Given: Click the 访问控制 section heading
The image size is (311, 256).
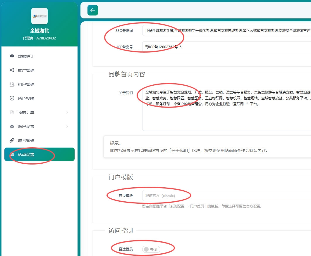Looking at the screenshot, I should [x=121, y=231].
